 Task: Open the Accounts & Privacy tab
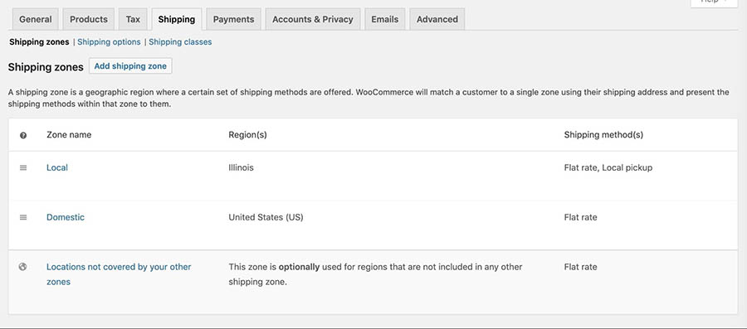click(x=313, y=20)
